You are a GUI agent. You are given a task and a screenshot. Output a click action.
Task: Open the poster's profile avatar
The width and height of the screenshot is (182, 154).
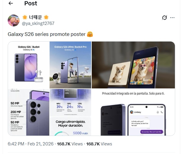[14, 20]
